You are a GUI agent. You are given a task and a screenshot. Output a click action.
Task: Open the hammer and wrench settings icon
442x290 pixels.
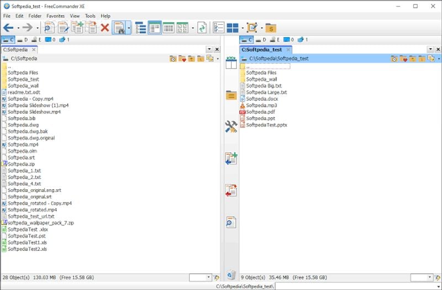[x=231, y=127]
